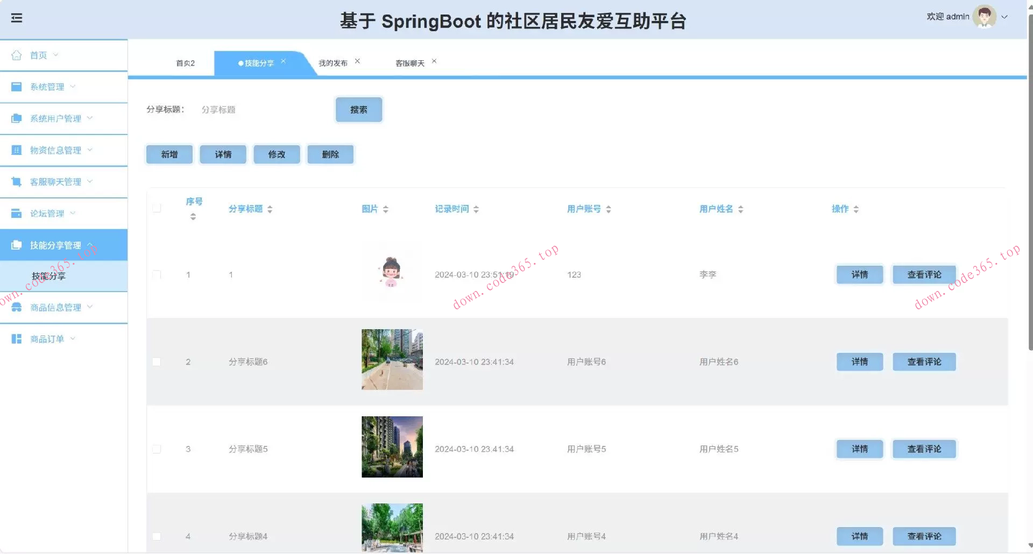Click the 系统用户管理 sidebar icon

pyautogui.click(x=17, y=118)
